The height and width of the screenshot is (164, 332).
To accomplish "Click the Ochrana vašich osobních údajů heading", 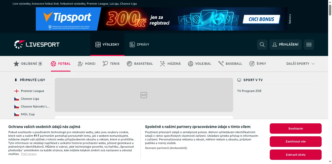I will (x=44, y=127).
